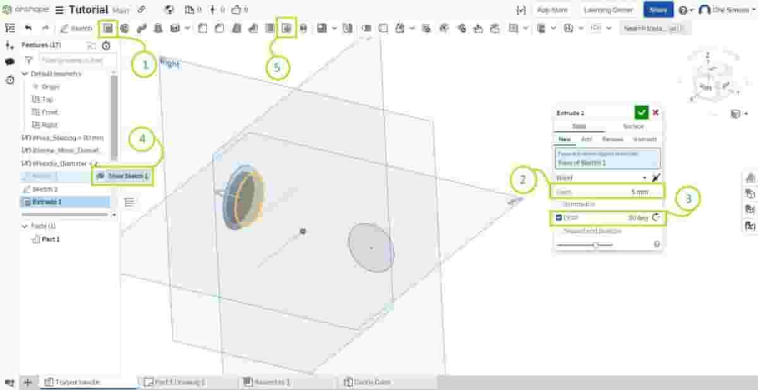
Task: Select the Fillet tool highlighted by callout 5
Action: 287,28
